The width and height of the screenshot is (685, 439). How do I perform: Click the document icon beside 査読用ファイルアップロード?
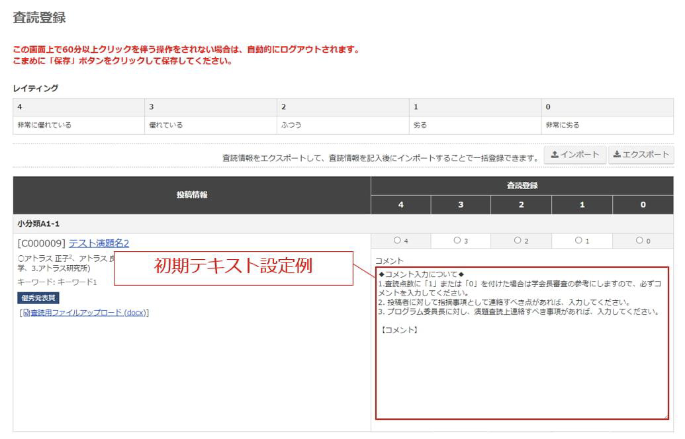coord(26,313)
